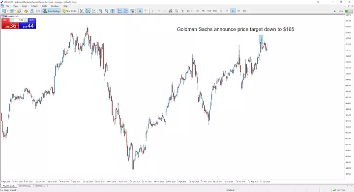Switch to the [DJI30],Daily chart tab
Image resolution: width=354 pixels, height=192 pixels.
point(25,186)
